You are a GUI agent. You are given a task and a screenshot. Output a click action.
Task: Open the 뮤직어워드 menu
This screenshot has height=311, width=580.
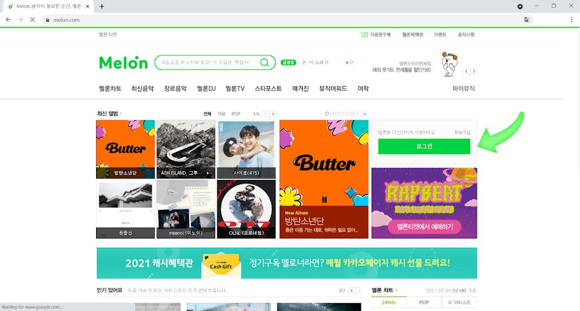pos(333,88)
